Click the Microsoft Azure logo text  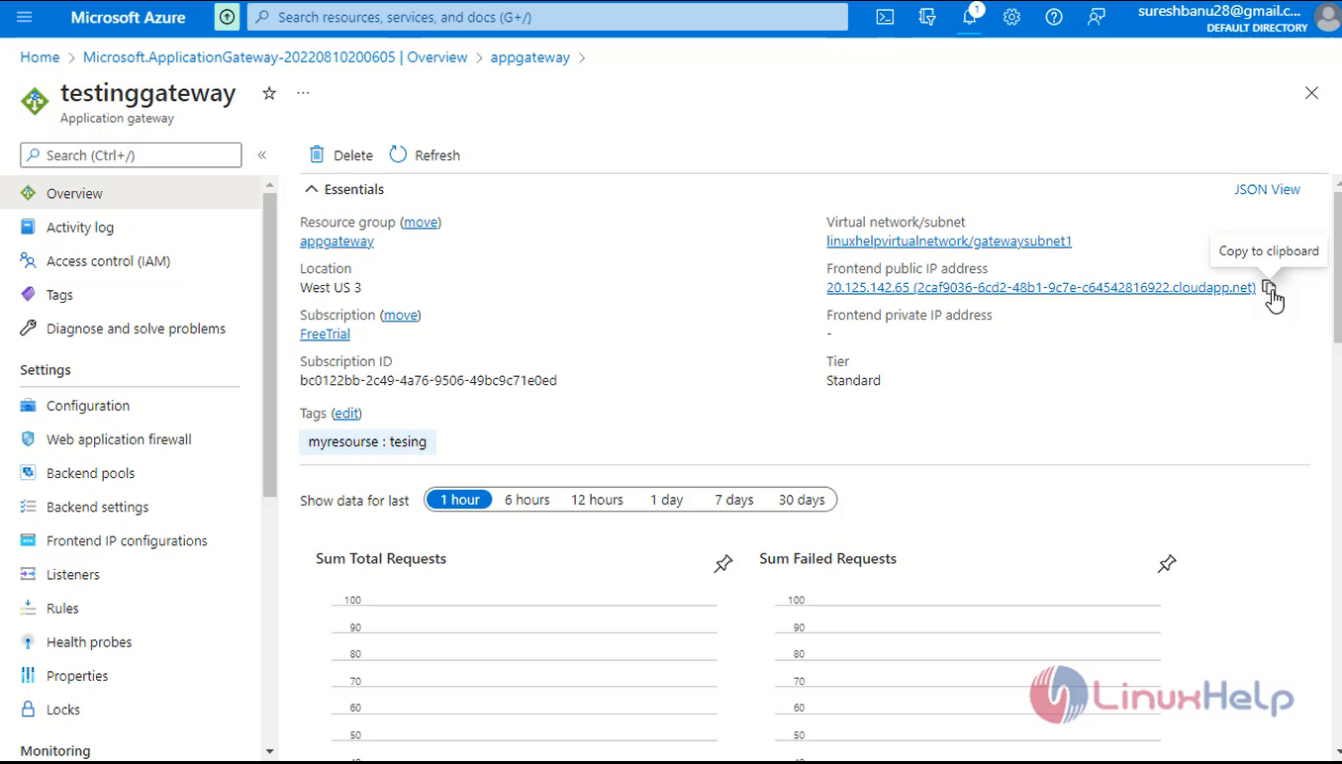point(128,17)
